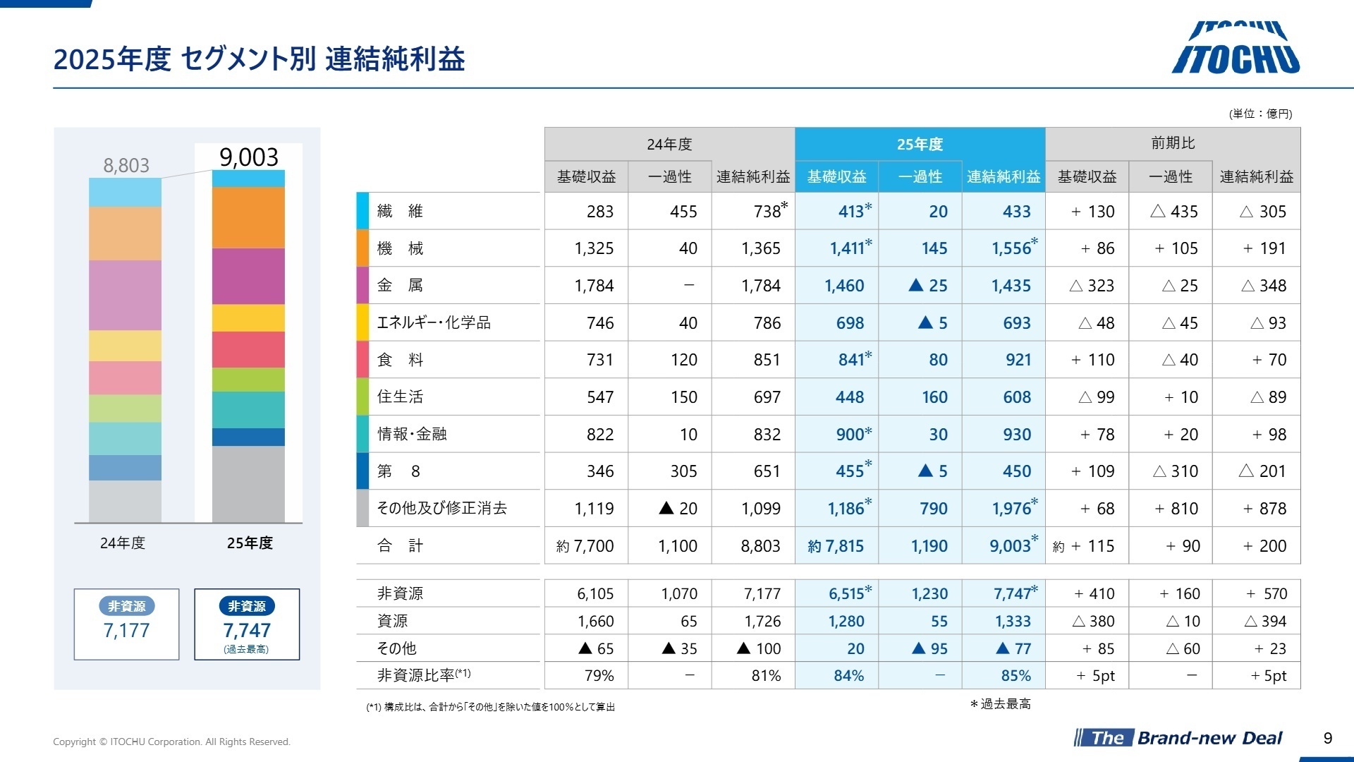Click the orange segment of 24年度 bar

tap(125, 234)
